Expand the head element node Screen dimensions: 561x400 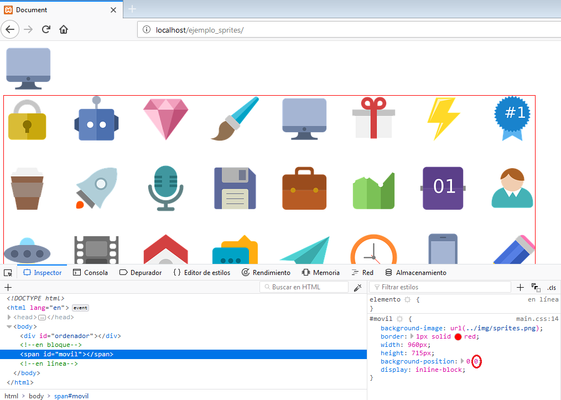tap(9, 317)
